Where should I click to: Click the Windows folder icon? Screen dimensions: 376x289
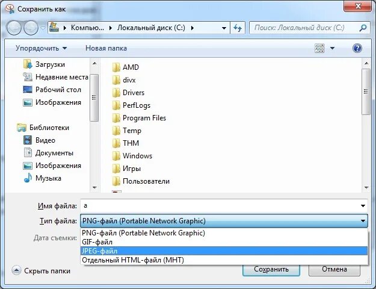(116, 156)
